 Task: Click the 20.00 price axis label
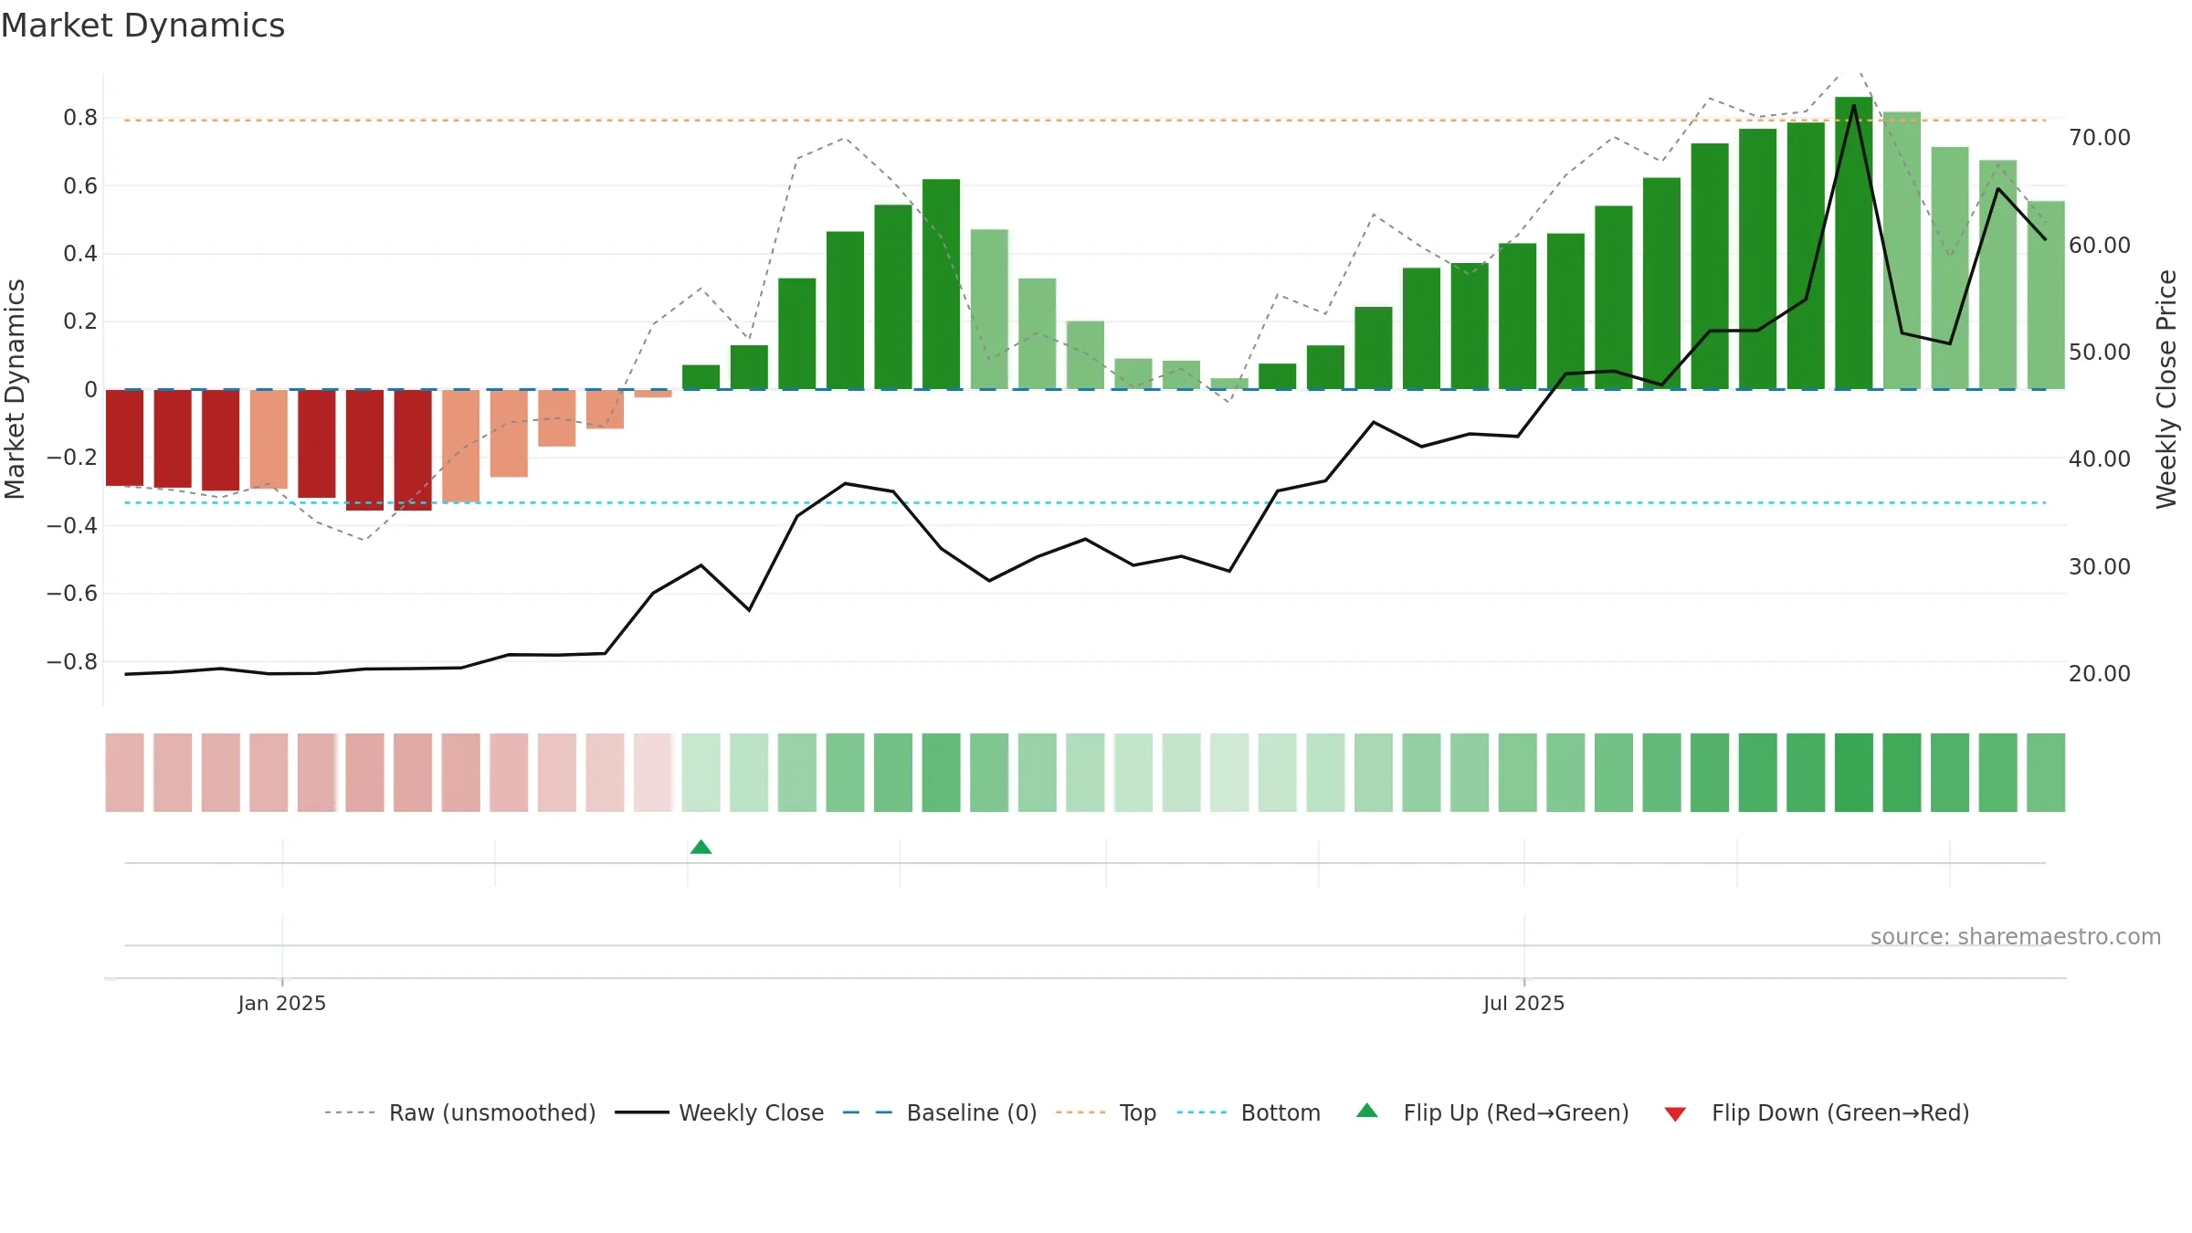click(x=2100, y=674)
